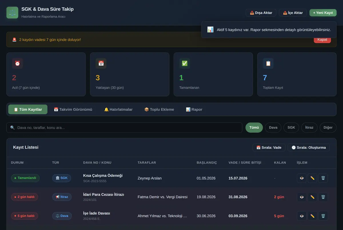Click the siren icon in the warning banner

coord(14,40)
